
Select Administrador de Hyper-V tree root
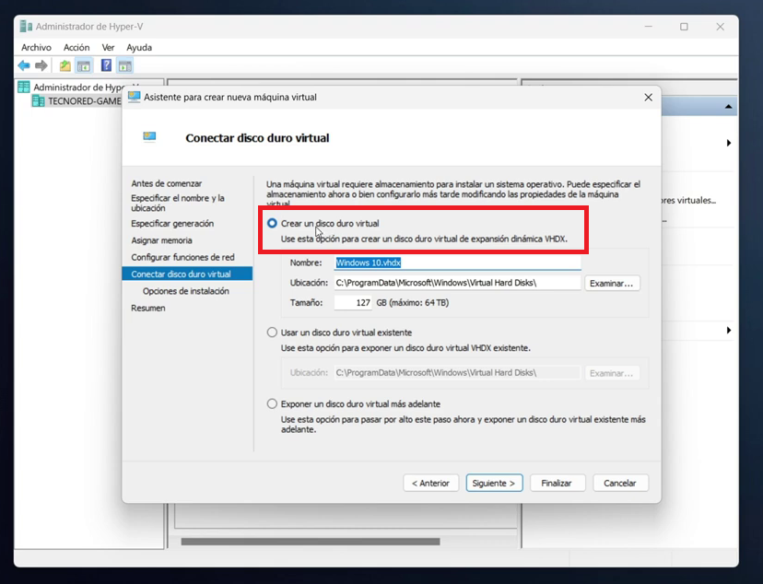77,87
